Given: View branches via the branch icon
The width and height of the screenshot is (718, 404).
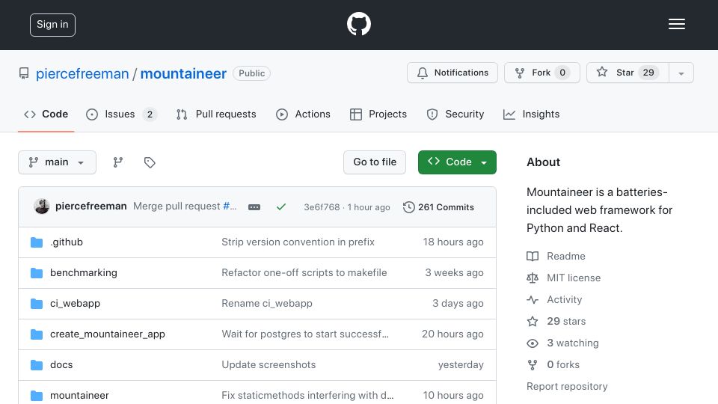Looking at the screenshot, I should click(118, 162).
